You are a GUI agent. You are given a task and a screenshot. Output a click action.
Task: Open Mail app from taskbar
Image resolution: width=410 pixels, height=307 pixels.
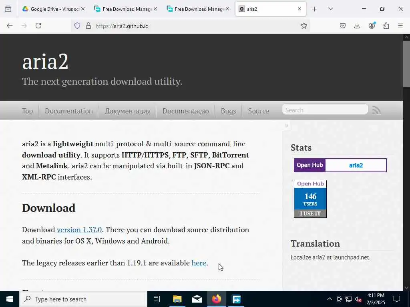pos(197,299)
